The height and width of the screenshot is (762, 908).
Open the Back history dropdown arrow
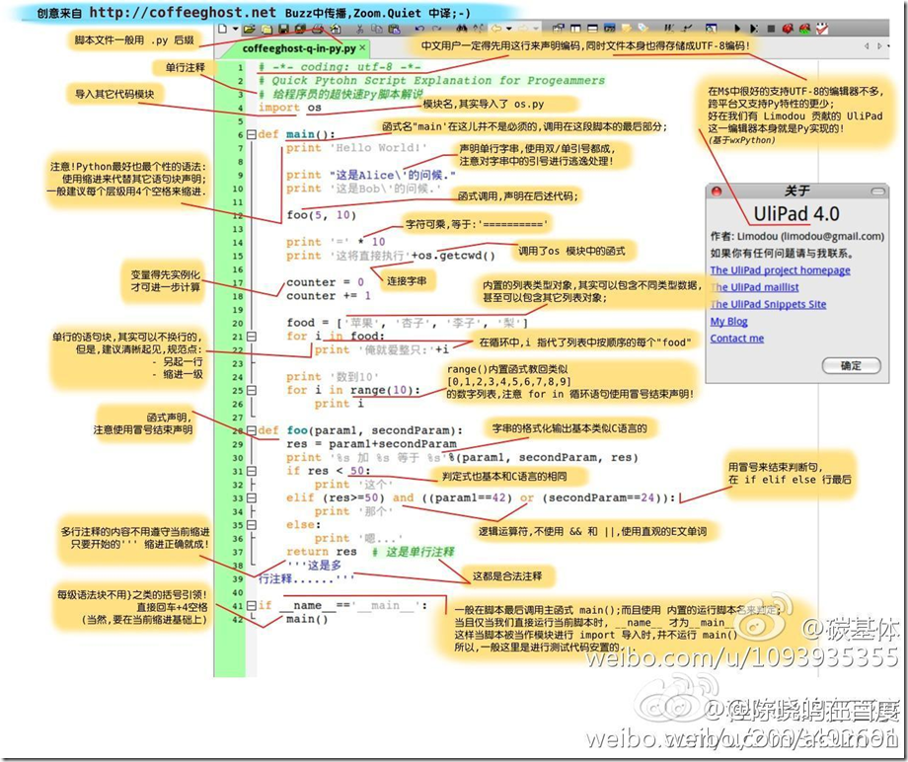509,29
